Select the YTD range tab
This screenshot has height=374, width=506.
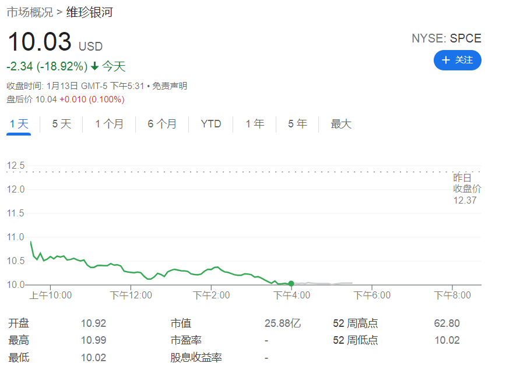point(211,124)
